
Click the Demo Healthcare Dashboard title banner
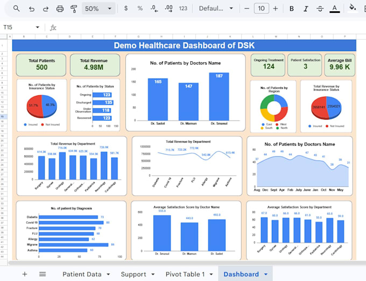184,45
